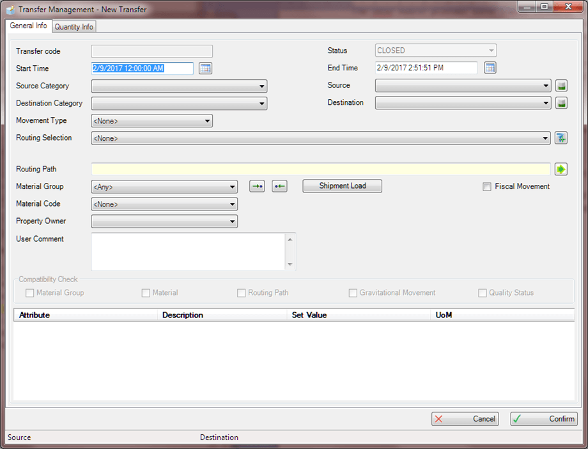
Task: Open the Source Category dropdown
Action: (x=262, y=86)
